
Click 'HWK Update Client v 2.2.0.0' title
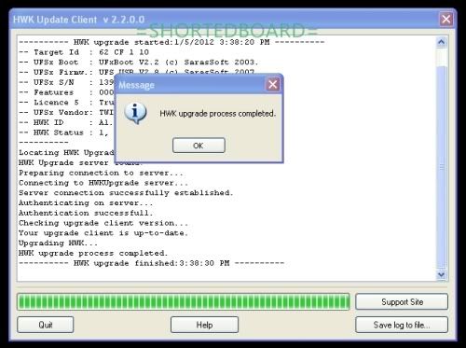point(78,20)
